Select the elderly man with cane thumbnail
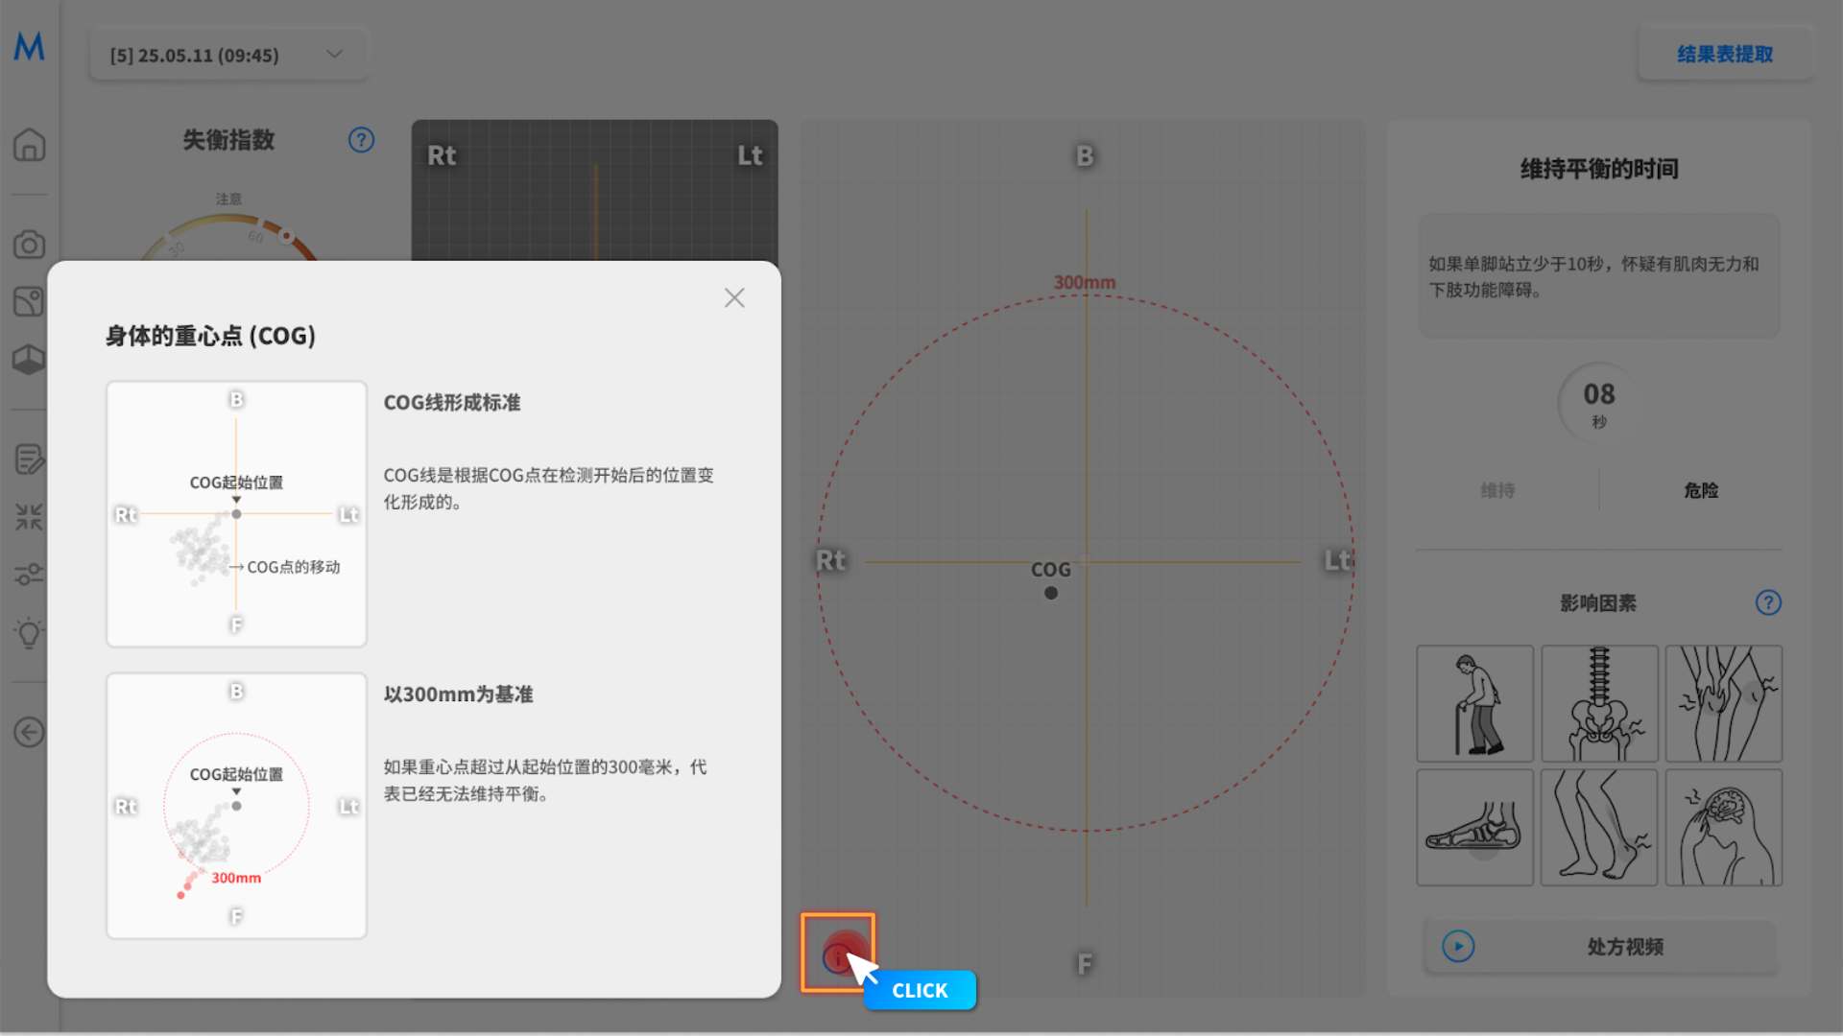The image size is (1843, 1036). [x=1474, y=703]
